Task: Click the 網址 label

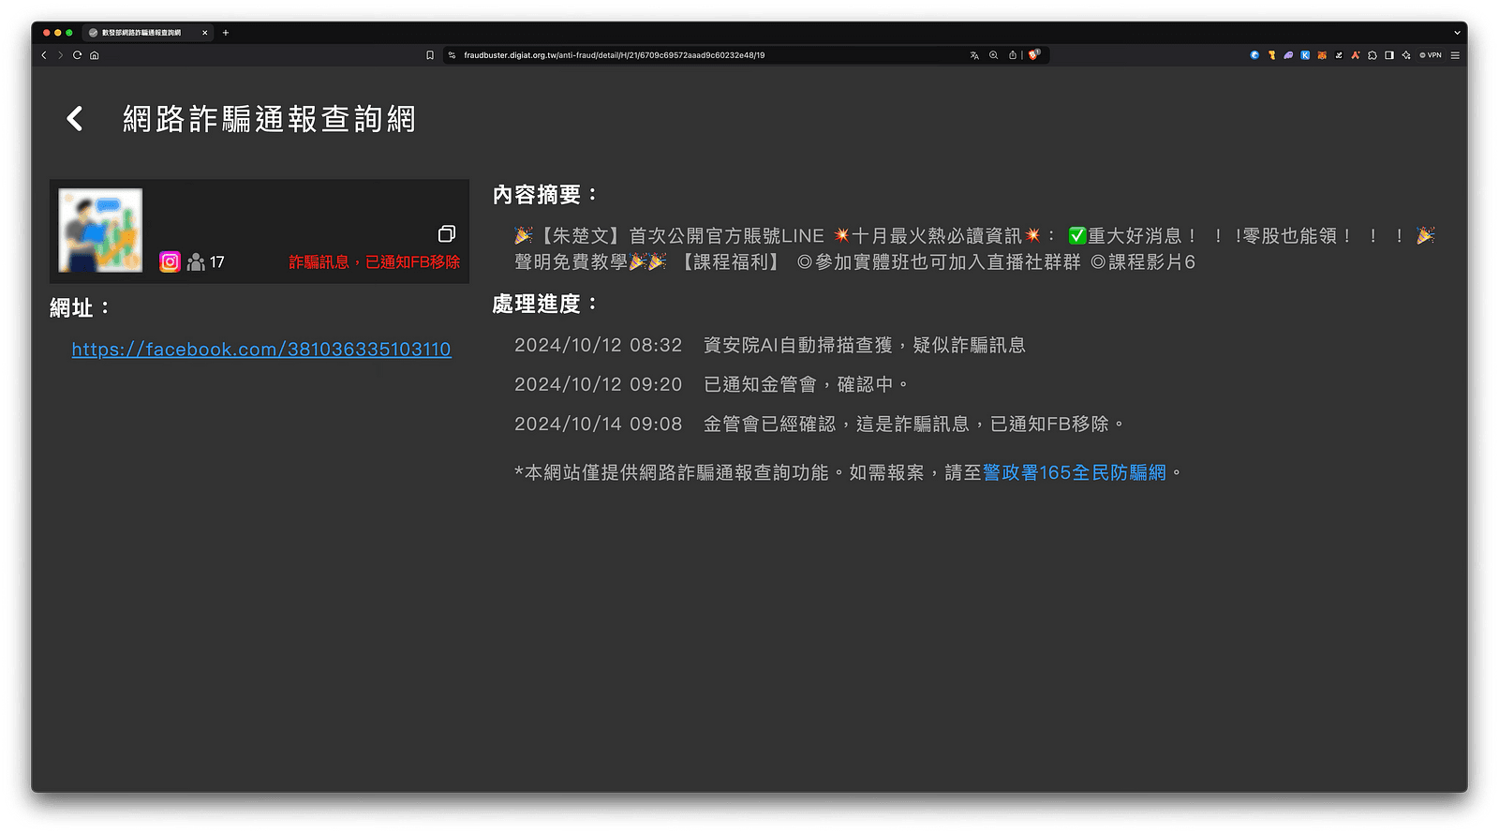Action: coord(80,308)
